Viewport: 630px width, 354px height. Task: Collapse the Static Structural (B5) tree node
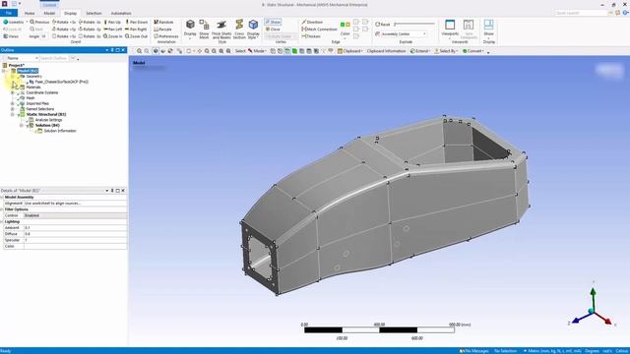click(x=13, y=114)
